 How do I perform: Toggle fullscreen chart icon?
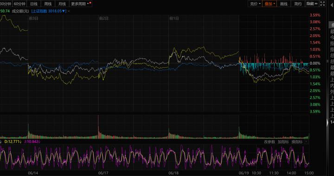pyautogui.click(x=322, y=4)
